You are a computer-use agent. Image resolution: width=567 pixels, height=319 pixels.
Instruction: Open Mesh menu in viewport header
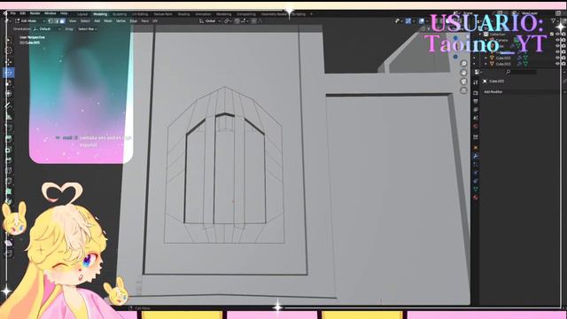pyautogui.click(x=108, y=21)
